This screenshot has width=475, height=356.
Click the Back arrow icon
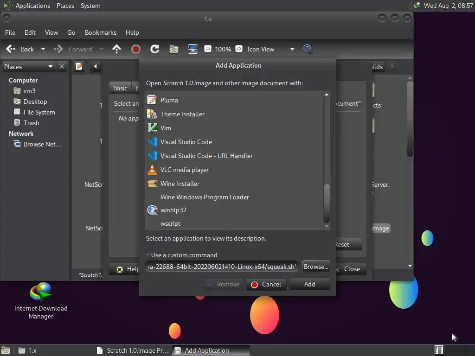click(11, 49)
